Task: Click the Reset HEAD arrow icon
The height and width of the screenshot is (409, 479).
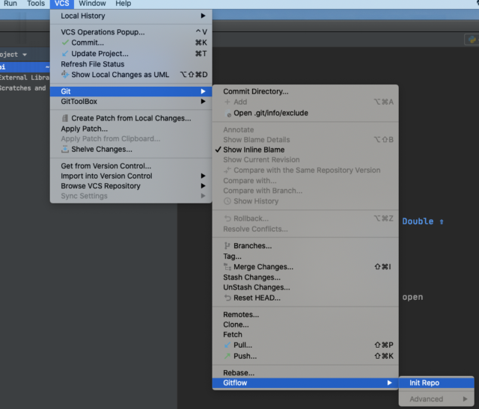Action: tap(228, 298)
